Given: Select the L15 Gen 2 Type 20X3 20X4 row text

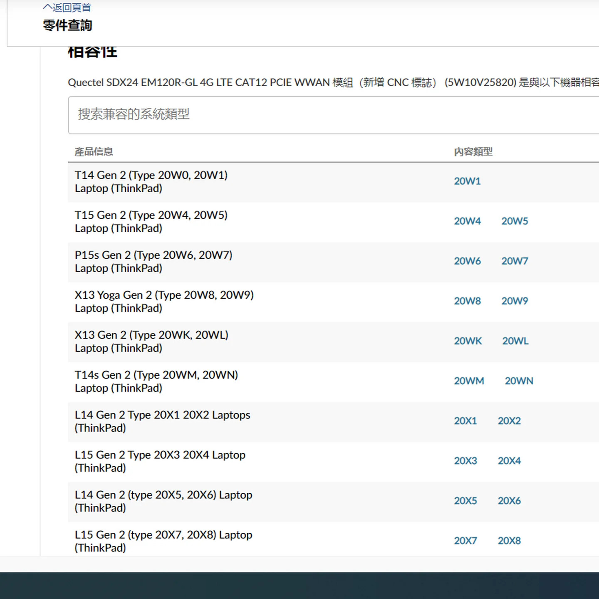Looking at the screenshot, I should pos(160,461).
